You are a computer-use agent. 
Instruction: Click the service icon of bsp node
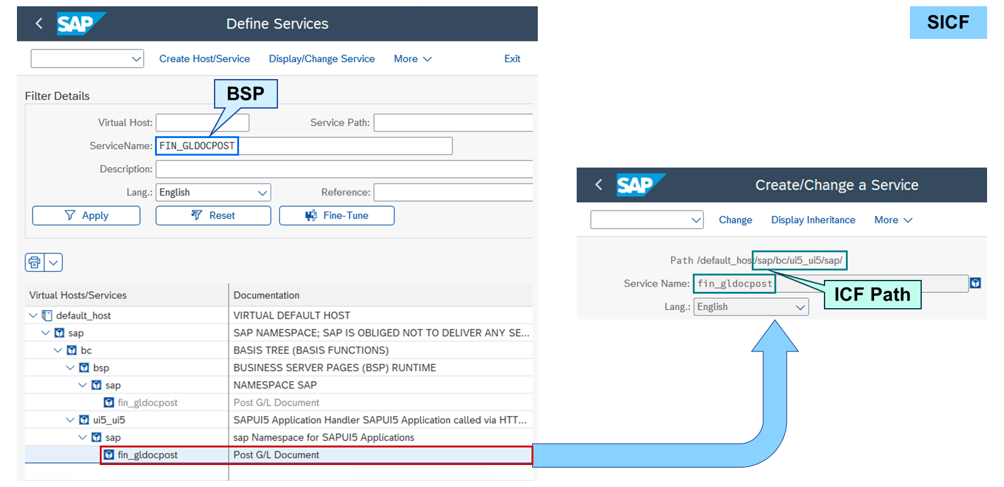(84, 368)
